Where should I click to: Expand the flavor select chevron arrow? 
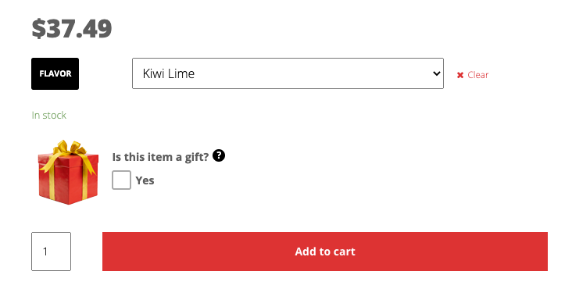[x=436, y=73]
